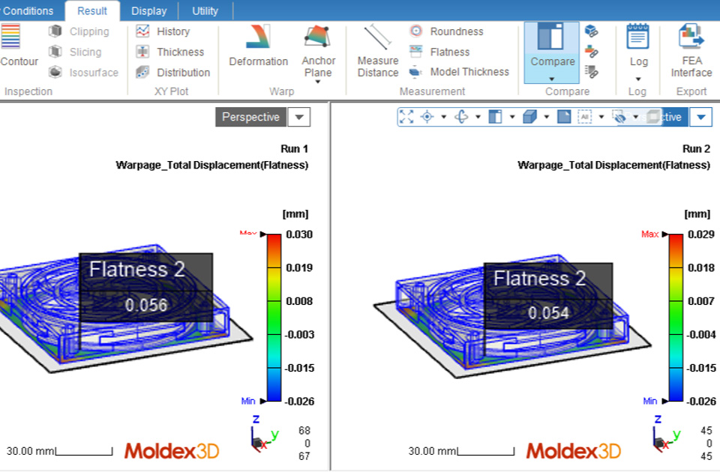Click the Flatness 2 label in Run 2
The width and height of the screenshot is (720, 472).
click(539, 278)
